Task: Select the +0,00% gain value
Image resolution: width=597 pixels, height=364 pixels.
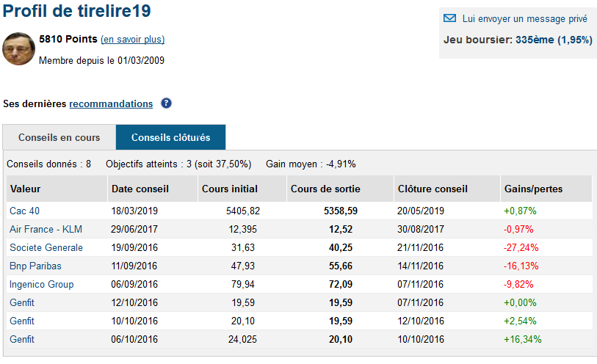Action: (x=520, y=303)
